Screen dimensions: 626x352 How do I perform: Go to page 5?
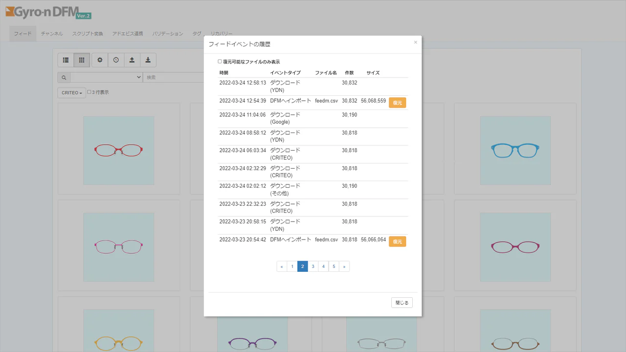click(334, 266)
